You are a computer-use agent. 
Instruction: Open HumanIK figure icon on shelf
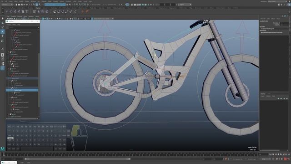coord(27,11)
